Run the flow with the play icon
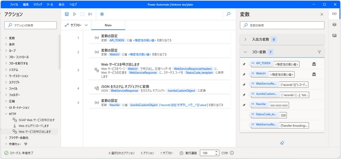This screenshot has height=159, width=341. point(75,14)
